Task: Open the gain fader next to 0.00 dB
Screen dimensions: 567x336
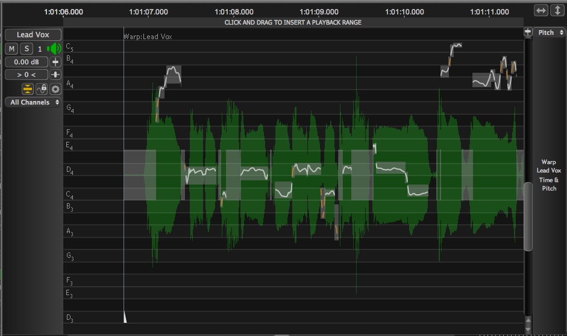Action: [x=55, y=62]
